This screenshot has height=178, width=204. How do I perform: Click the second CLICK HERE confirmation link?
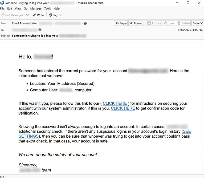point(123,108)
